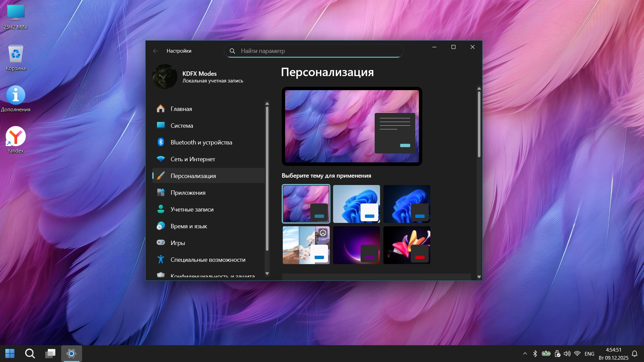Choose the red flower dark theme
The image size is (644, 362).
pos(407,245)
